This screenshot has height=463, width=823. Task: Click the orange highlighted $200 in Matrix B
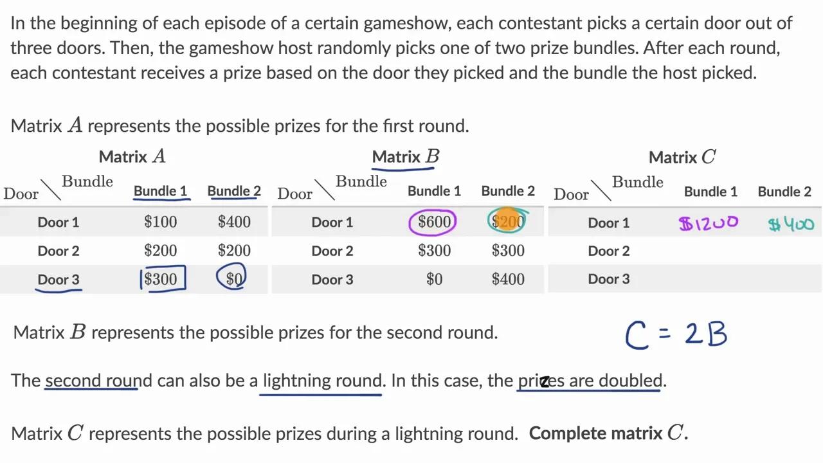508,222
